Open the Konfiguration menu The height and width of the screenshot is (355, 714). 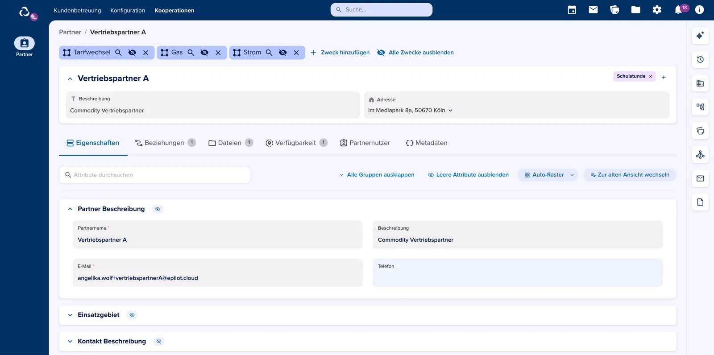tap(128, 10)
